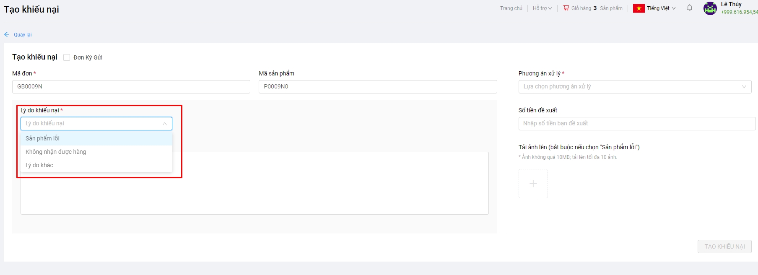Collapse the Lý do khiếu nại dropdown arrow
The height and width of the screenshot is (275, 758).
165,124
